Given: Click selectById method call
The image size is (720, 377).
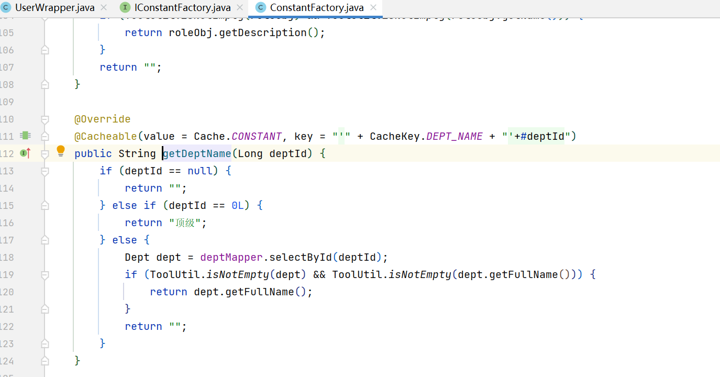Looking at the screenshot, I should point(301,257).
